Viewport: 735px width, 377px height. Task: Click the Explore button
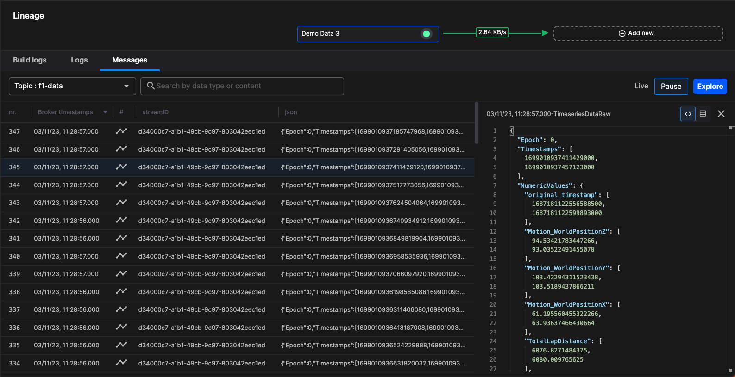(710, 87)
